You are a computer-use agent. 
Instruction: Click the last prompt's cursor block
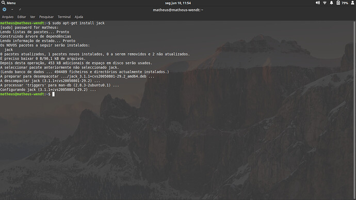[54, 94]
